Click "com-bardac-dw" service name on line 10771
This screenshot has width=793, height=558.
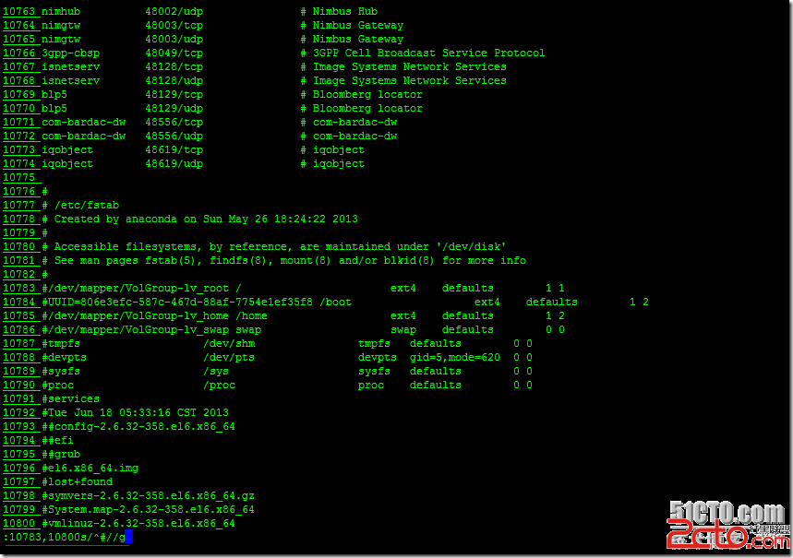tap(83, 123)
